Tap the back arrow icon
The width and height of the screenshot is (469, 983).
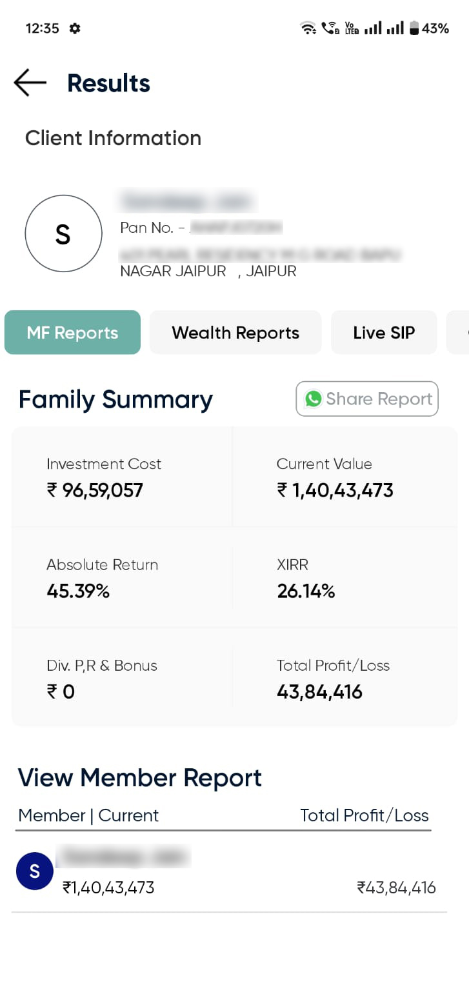pos(30,83)
